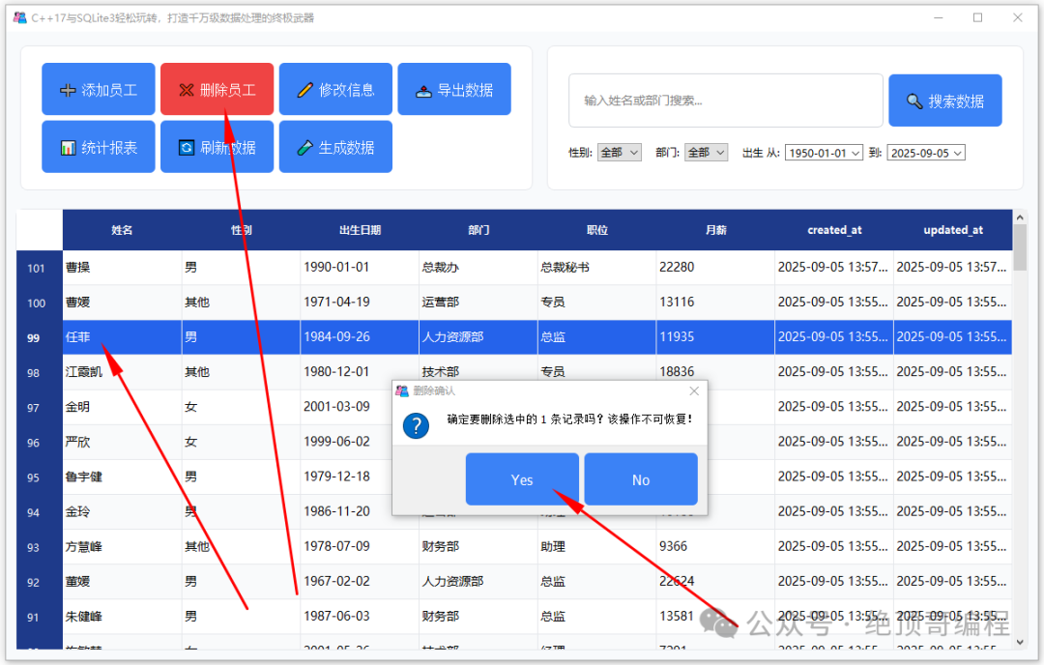Click selected name cell 任菲
The width and height of the screenshot is (1044, 665).
coord(122,336)
